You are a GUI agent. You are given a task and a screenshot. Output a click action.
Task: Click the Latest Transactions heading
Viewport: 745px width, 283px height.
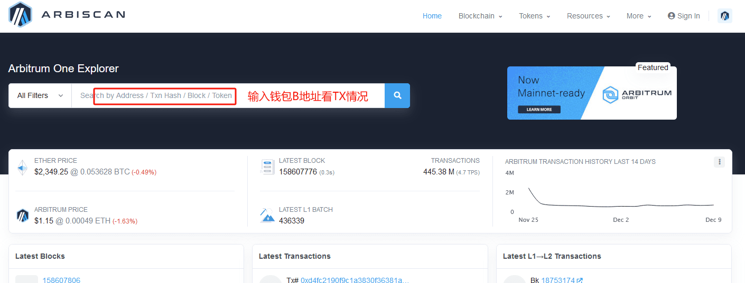click(x=295, y=256)
